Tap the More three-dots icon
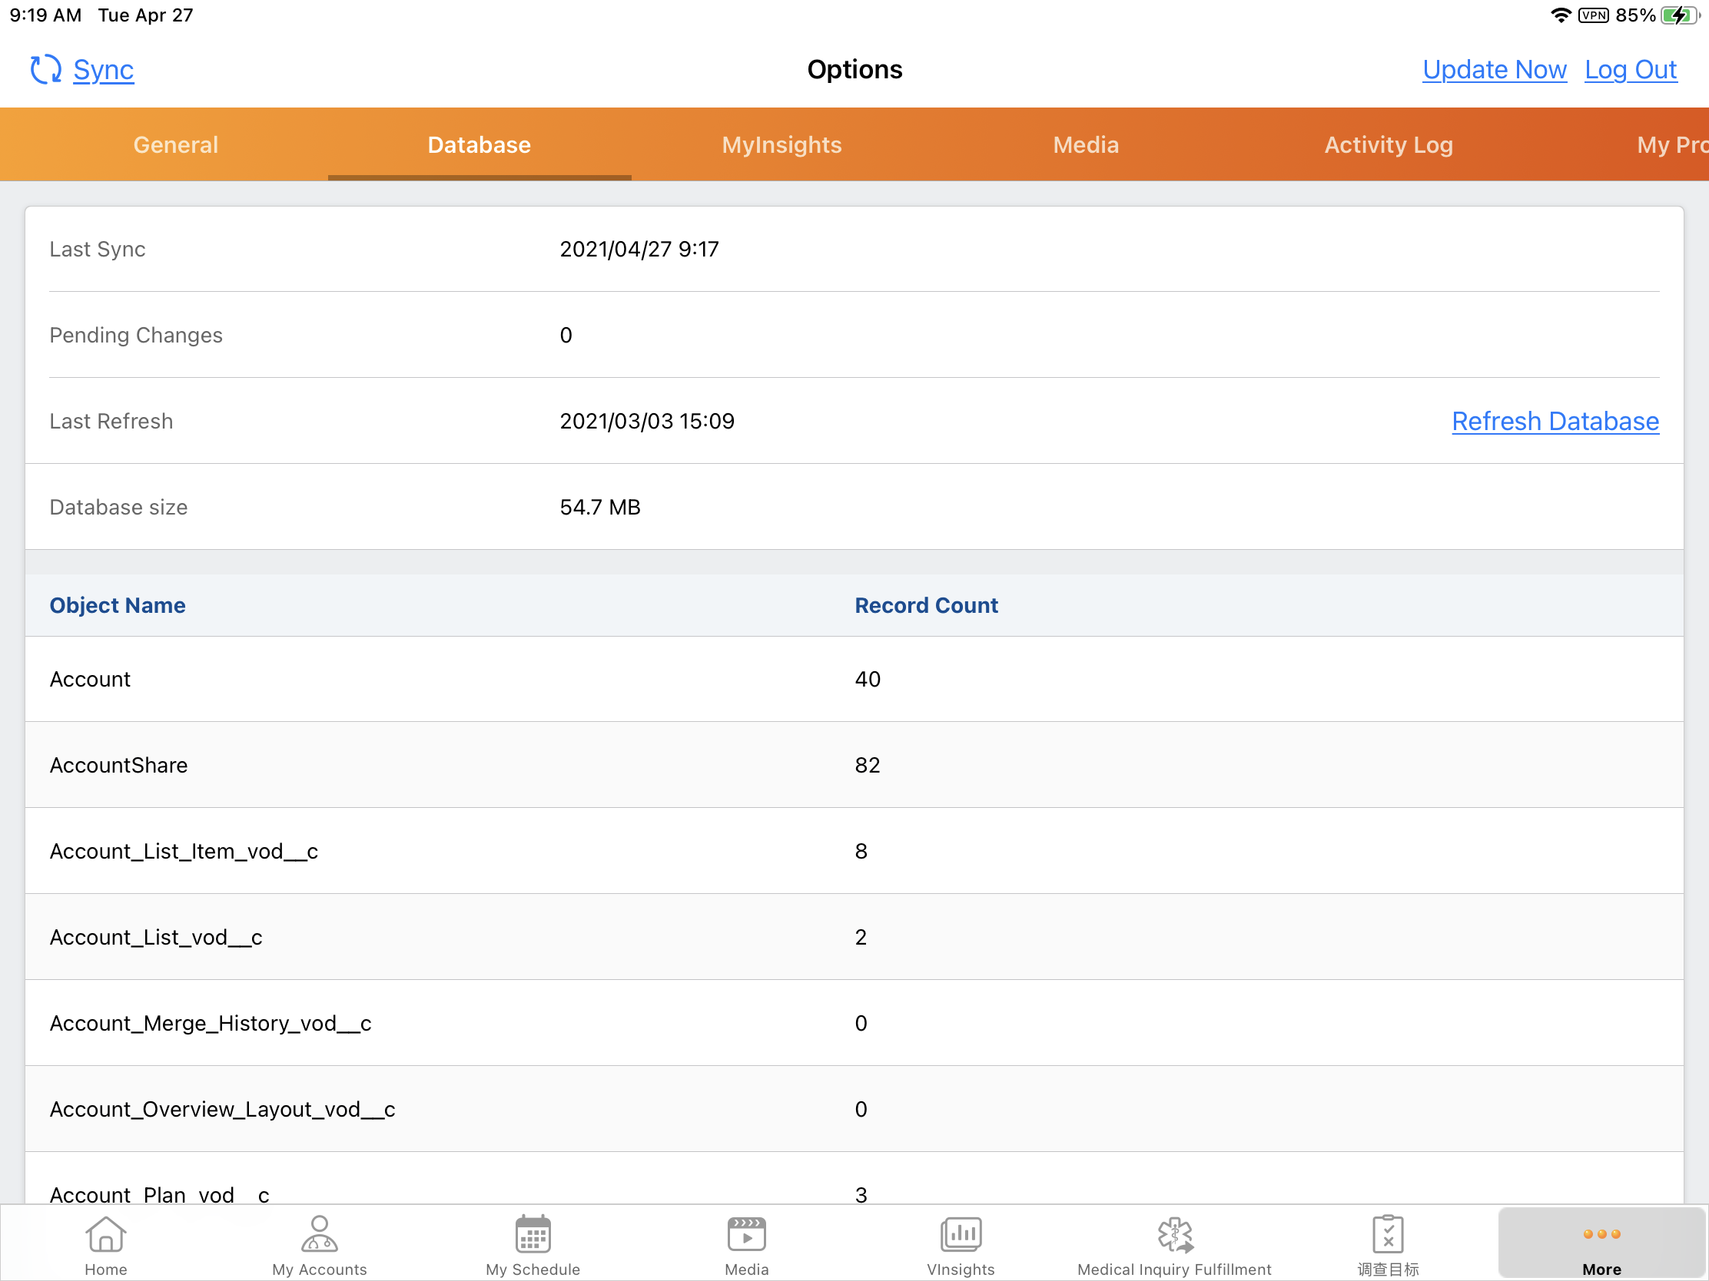This screenshot has width=1709, height=1281. click(1601, 1234)
